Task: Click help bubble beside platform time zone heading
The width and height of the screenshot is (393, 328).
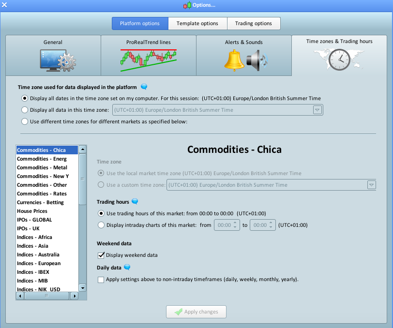Action: 144,87
